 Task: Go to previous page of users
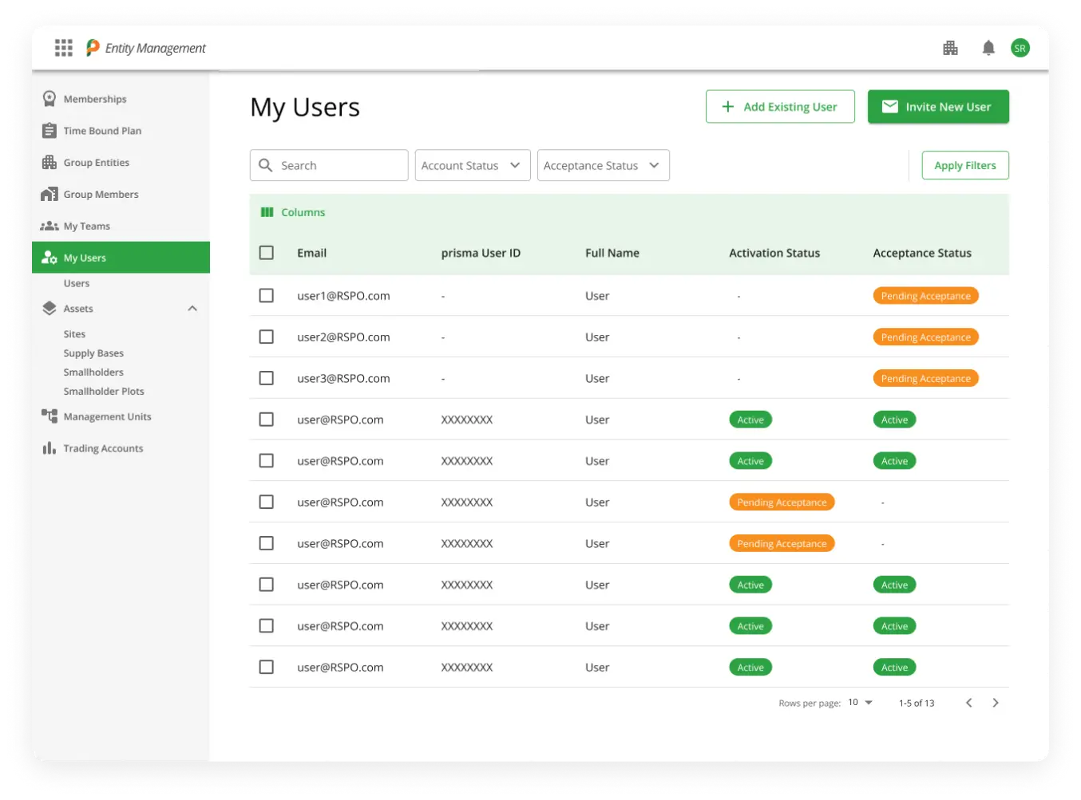[968, 703]
